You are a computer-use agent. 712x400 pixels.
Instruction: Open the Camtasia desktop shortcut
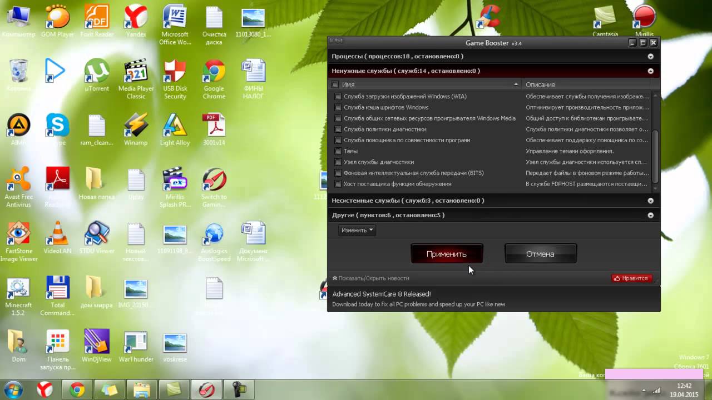(605, 22)
